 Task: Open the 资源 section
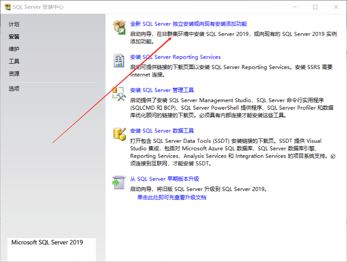(x=14, y=74)
